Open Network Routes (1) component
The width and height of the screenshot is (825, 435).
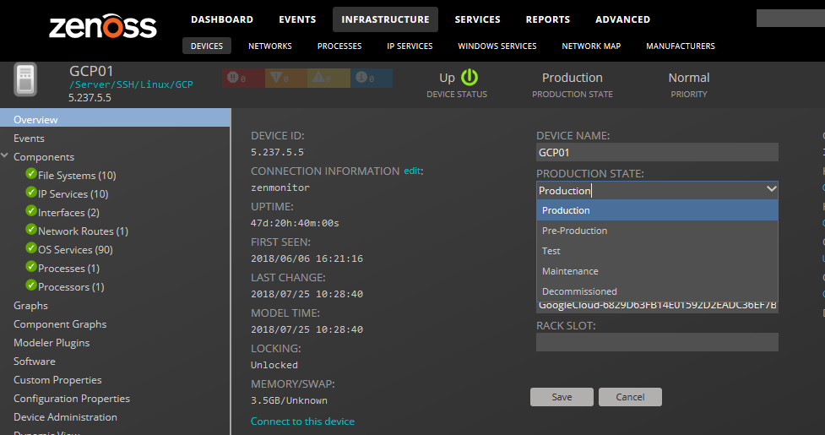tap(83, 231)
